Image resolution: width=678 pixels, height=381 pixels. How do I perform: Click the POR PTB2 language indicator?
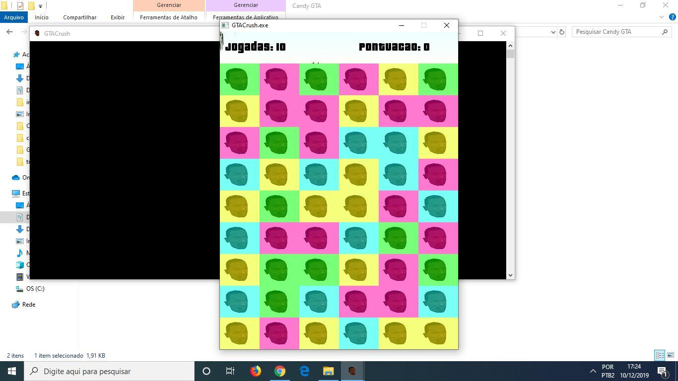(x=608, y=371)
